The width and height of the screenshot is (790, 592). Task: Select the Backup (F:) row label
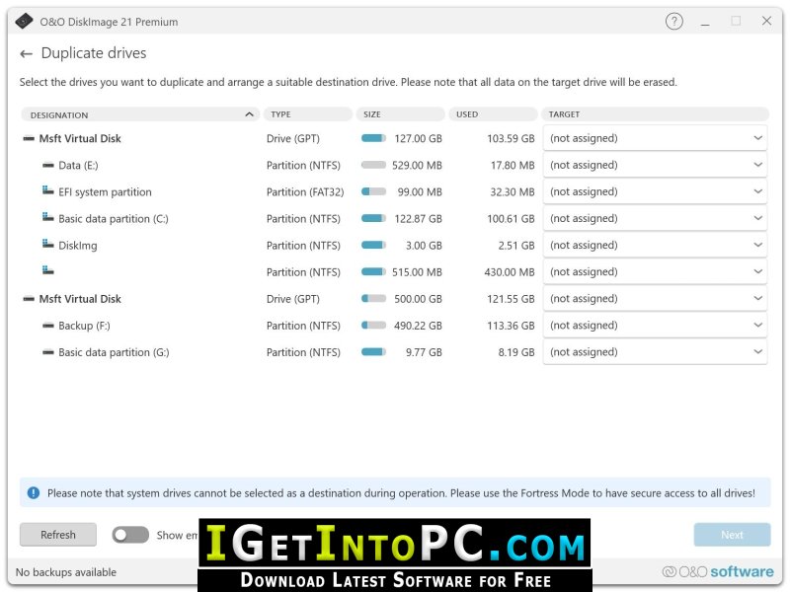(x=84, y=326)
